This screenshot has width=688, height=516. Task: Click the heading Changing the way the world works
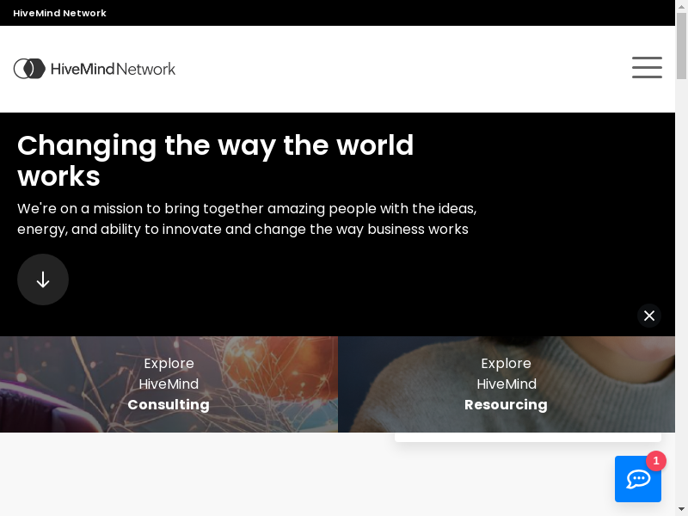215,161
